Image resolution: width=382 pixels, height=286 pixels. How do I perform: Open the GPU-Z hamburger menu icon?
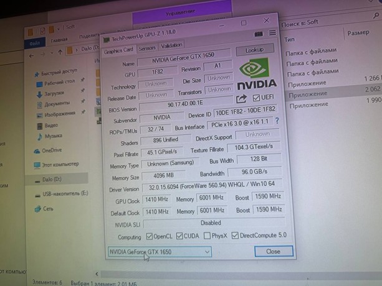point(272,32)
